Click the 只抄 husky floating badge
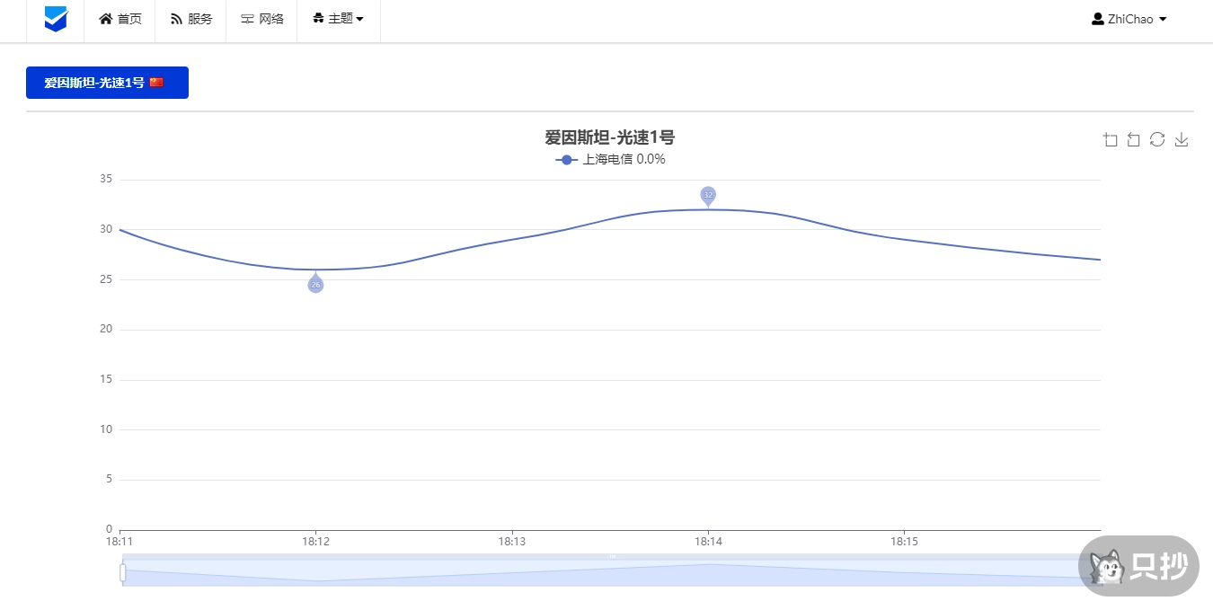The height and width of the screenshot is (610, 1213). click(x=1138, y=566)
